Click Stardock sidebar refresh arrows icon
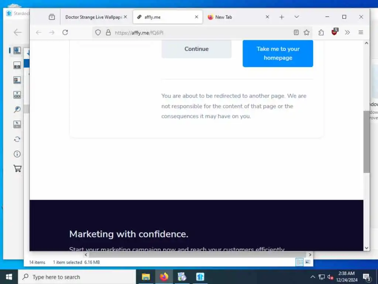378x284 pixels. coord(17,139)
